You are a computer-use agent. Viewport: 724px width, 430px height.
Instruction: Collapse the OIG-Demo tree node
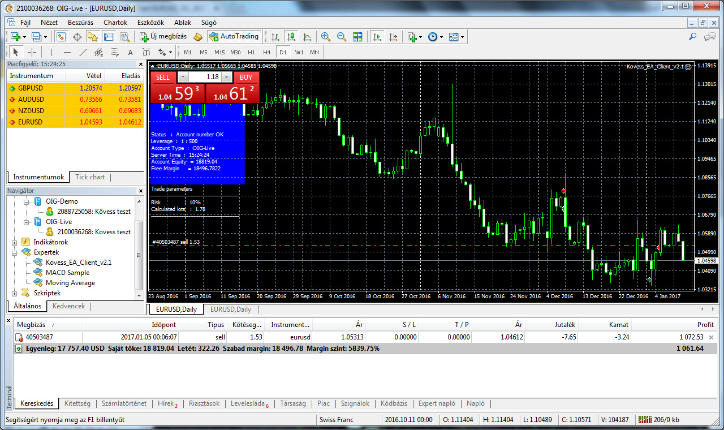coord(27,201)
